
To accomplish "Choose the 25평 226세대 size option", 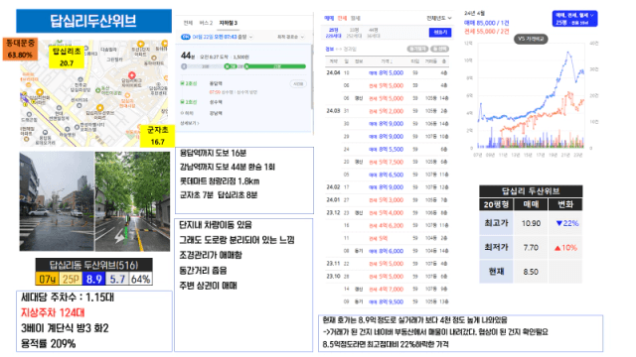I will 334,33.
